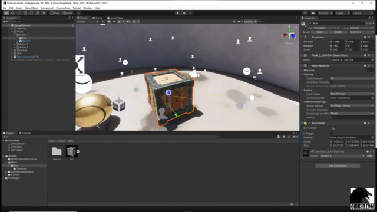Select the Rect transform tool
The width and height of the screenshot is (377, 212).
31,13
